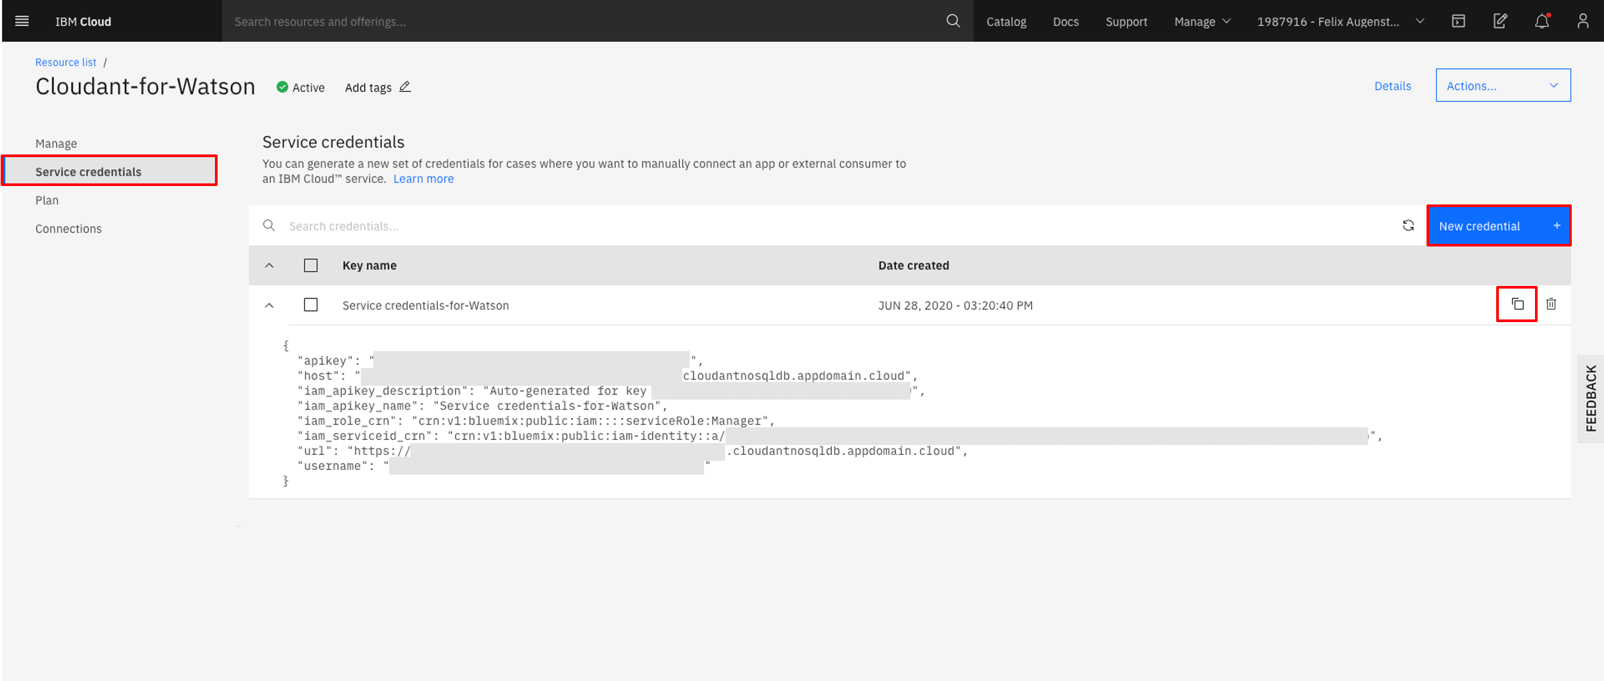
Task: Focus the Search resources and offerings field
Action: [x=585, y=21]
